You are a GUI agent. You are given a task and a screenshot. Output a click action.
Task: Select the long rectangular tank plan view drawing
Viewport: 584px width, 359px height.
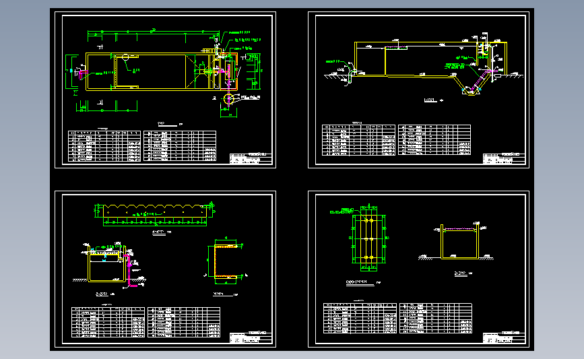tap(161, 72)
